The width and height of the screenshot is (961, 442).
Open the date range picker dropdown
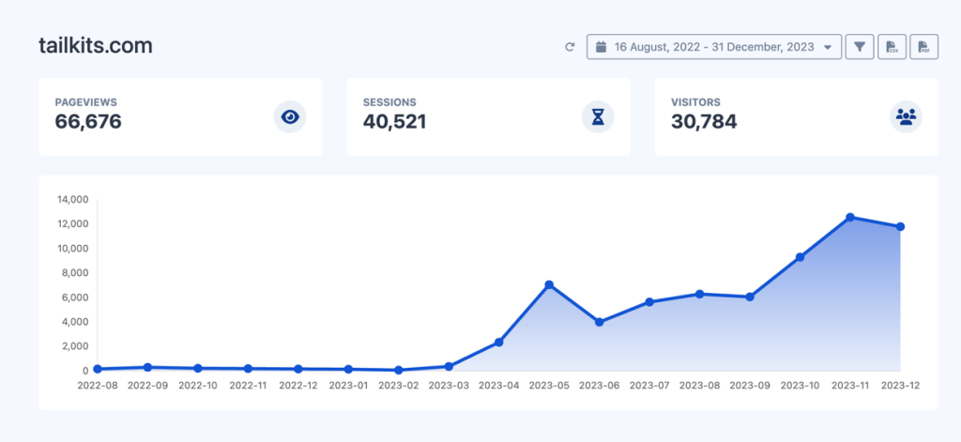(x=714, y=47)
